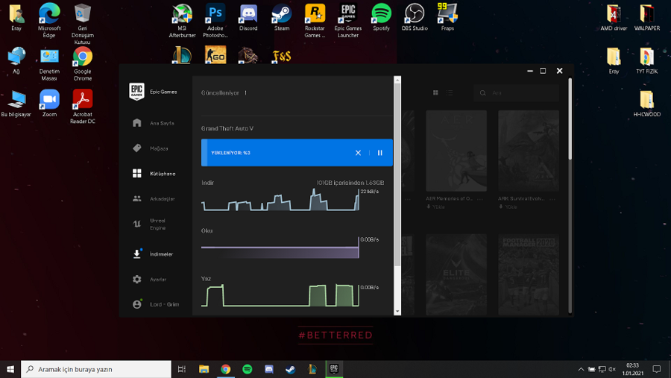Click the ARK Survival Evolved thumbnail
The width and height of the screenshot is (671, 378).
(x=529, y=151)
